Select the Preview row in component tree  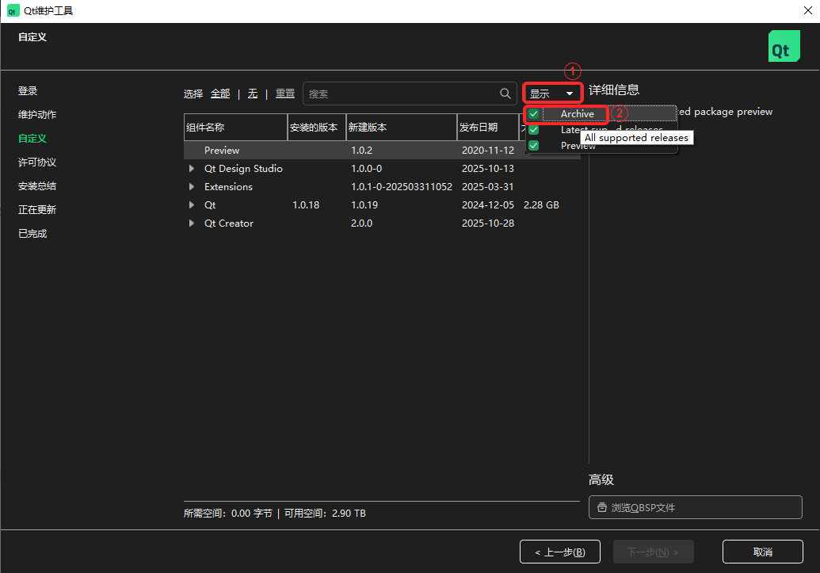(382, 150)
